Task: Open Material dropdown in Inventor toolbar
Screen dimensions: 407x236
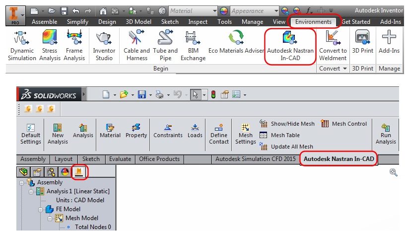Action: 214,11
